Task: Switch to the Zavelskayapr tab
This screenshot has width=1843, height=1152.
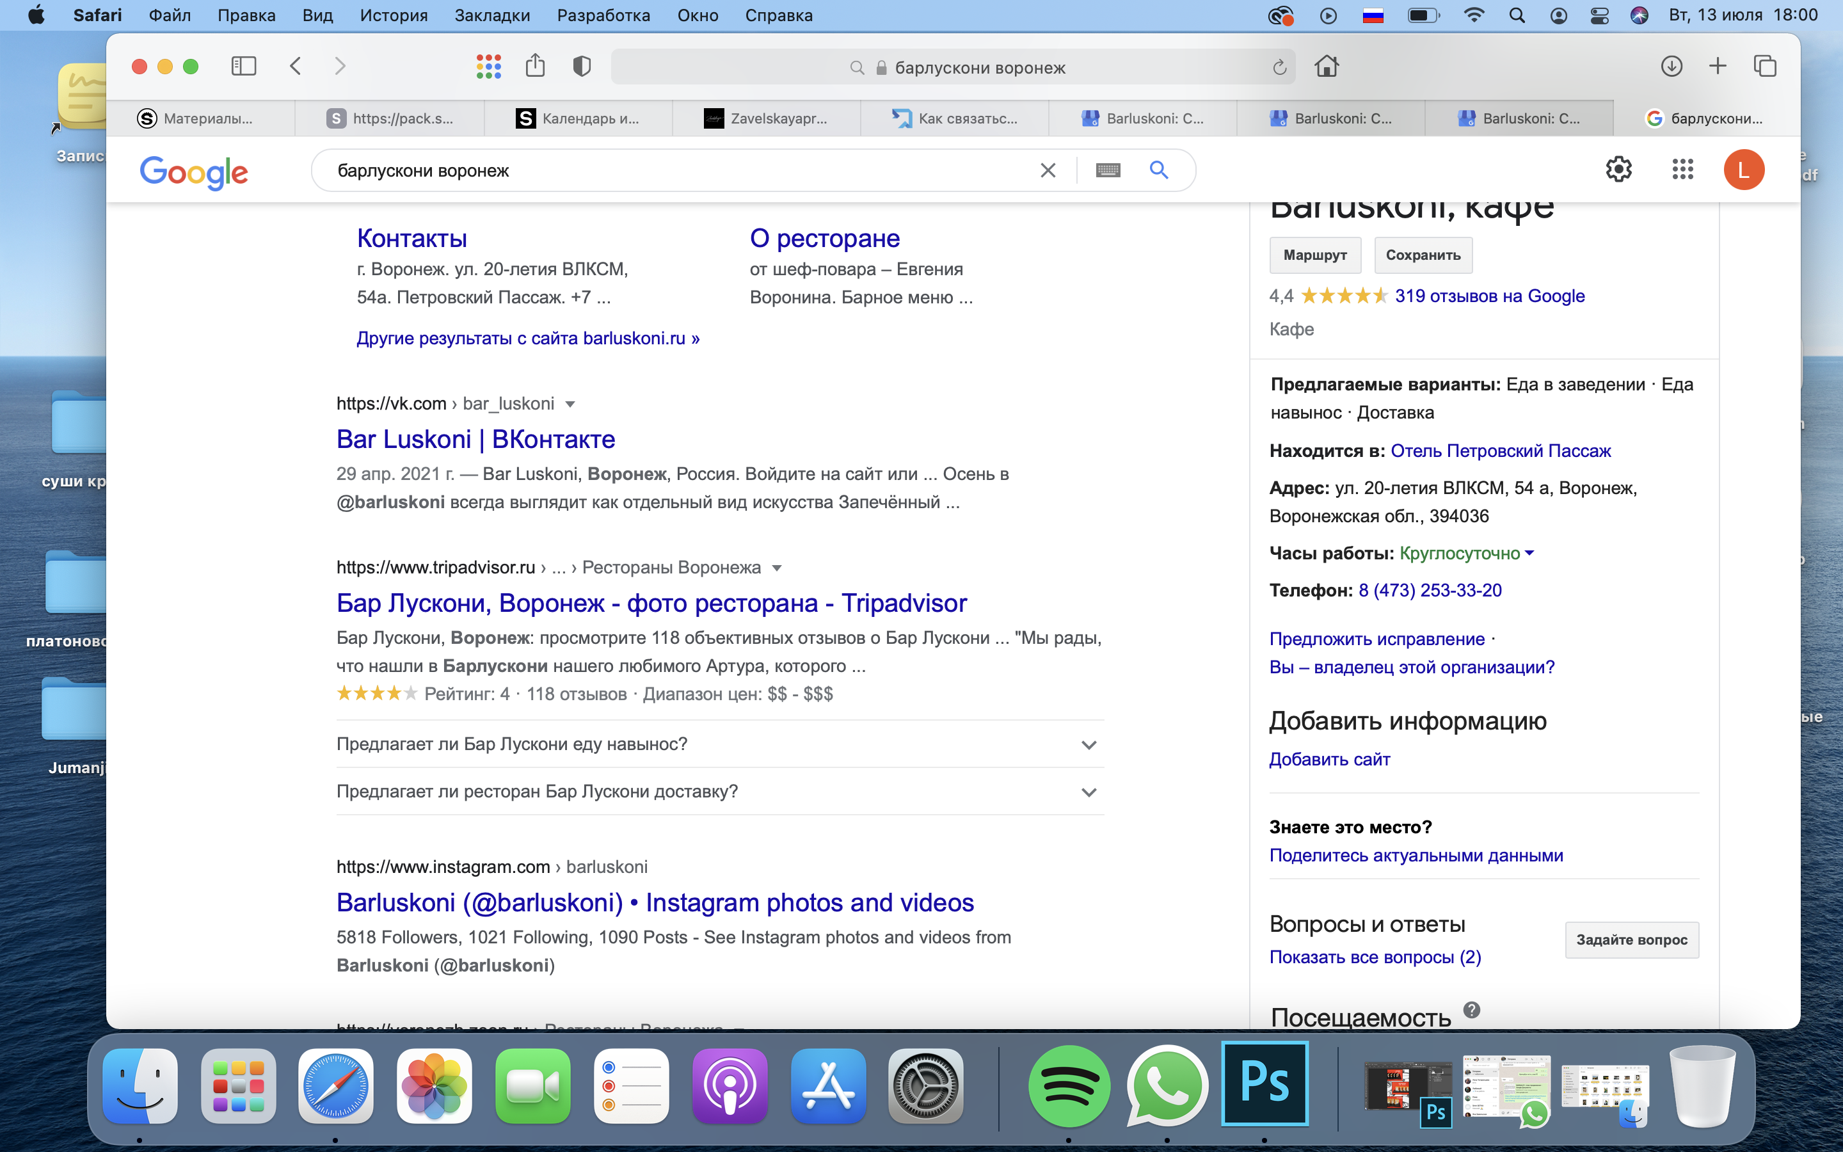Action: click(x=766, y=118)
